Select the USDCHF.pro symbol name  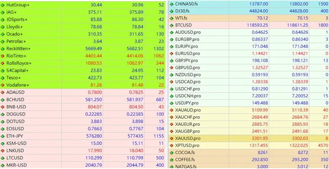coord(188,89)
